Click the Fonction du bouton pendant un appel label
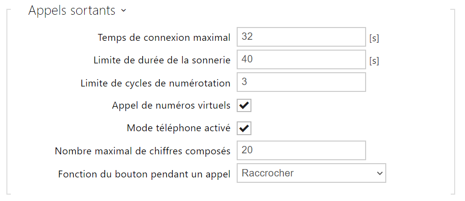The image size is (465, 201). 144,173
